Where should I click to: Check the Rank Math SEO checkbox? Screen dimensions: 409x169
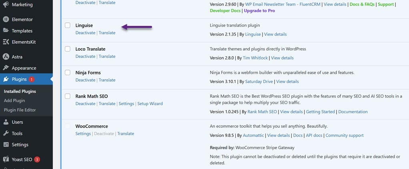[68, 96]
